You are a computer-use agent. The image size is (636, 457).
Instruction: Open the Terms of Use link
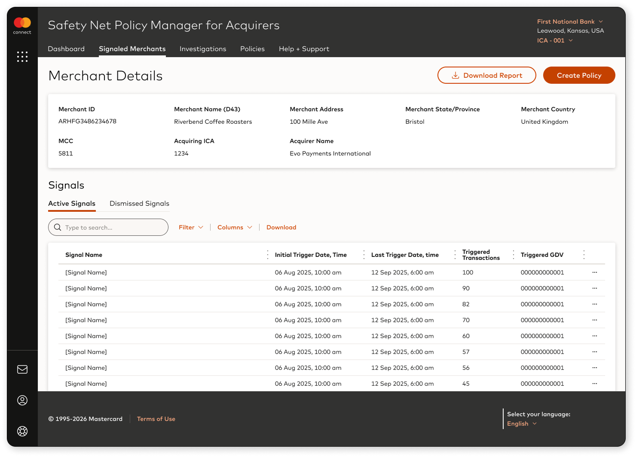(156, 419)
